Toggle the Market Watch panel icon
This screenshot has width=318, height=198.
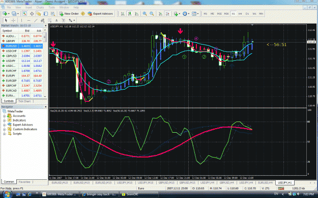click(x=25, y=14)
